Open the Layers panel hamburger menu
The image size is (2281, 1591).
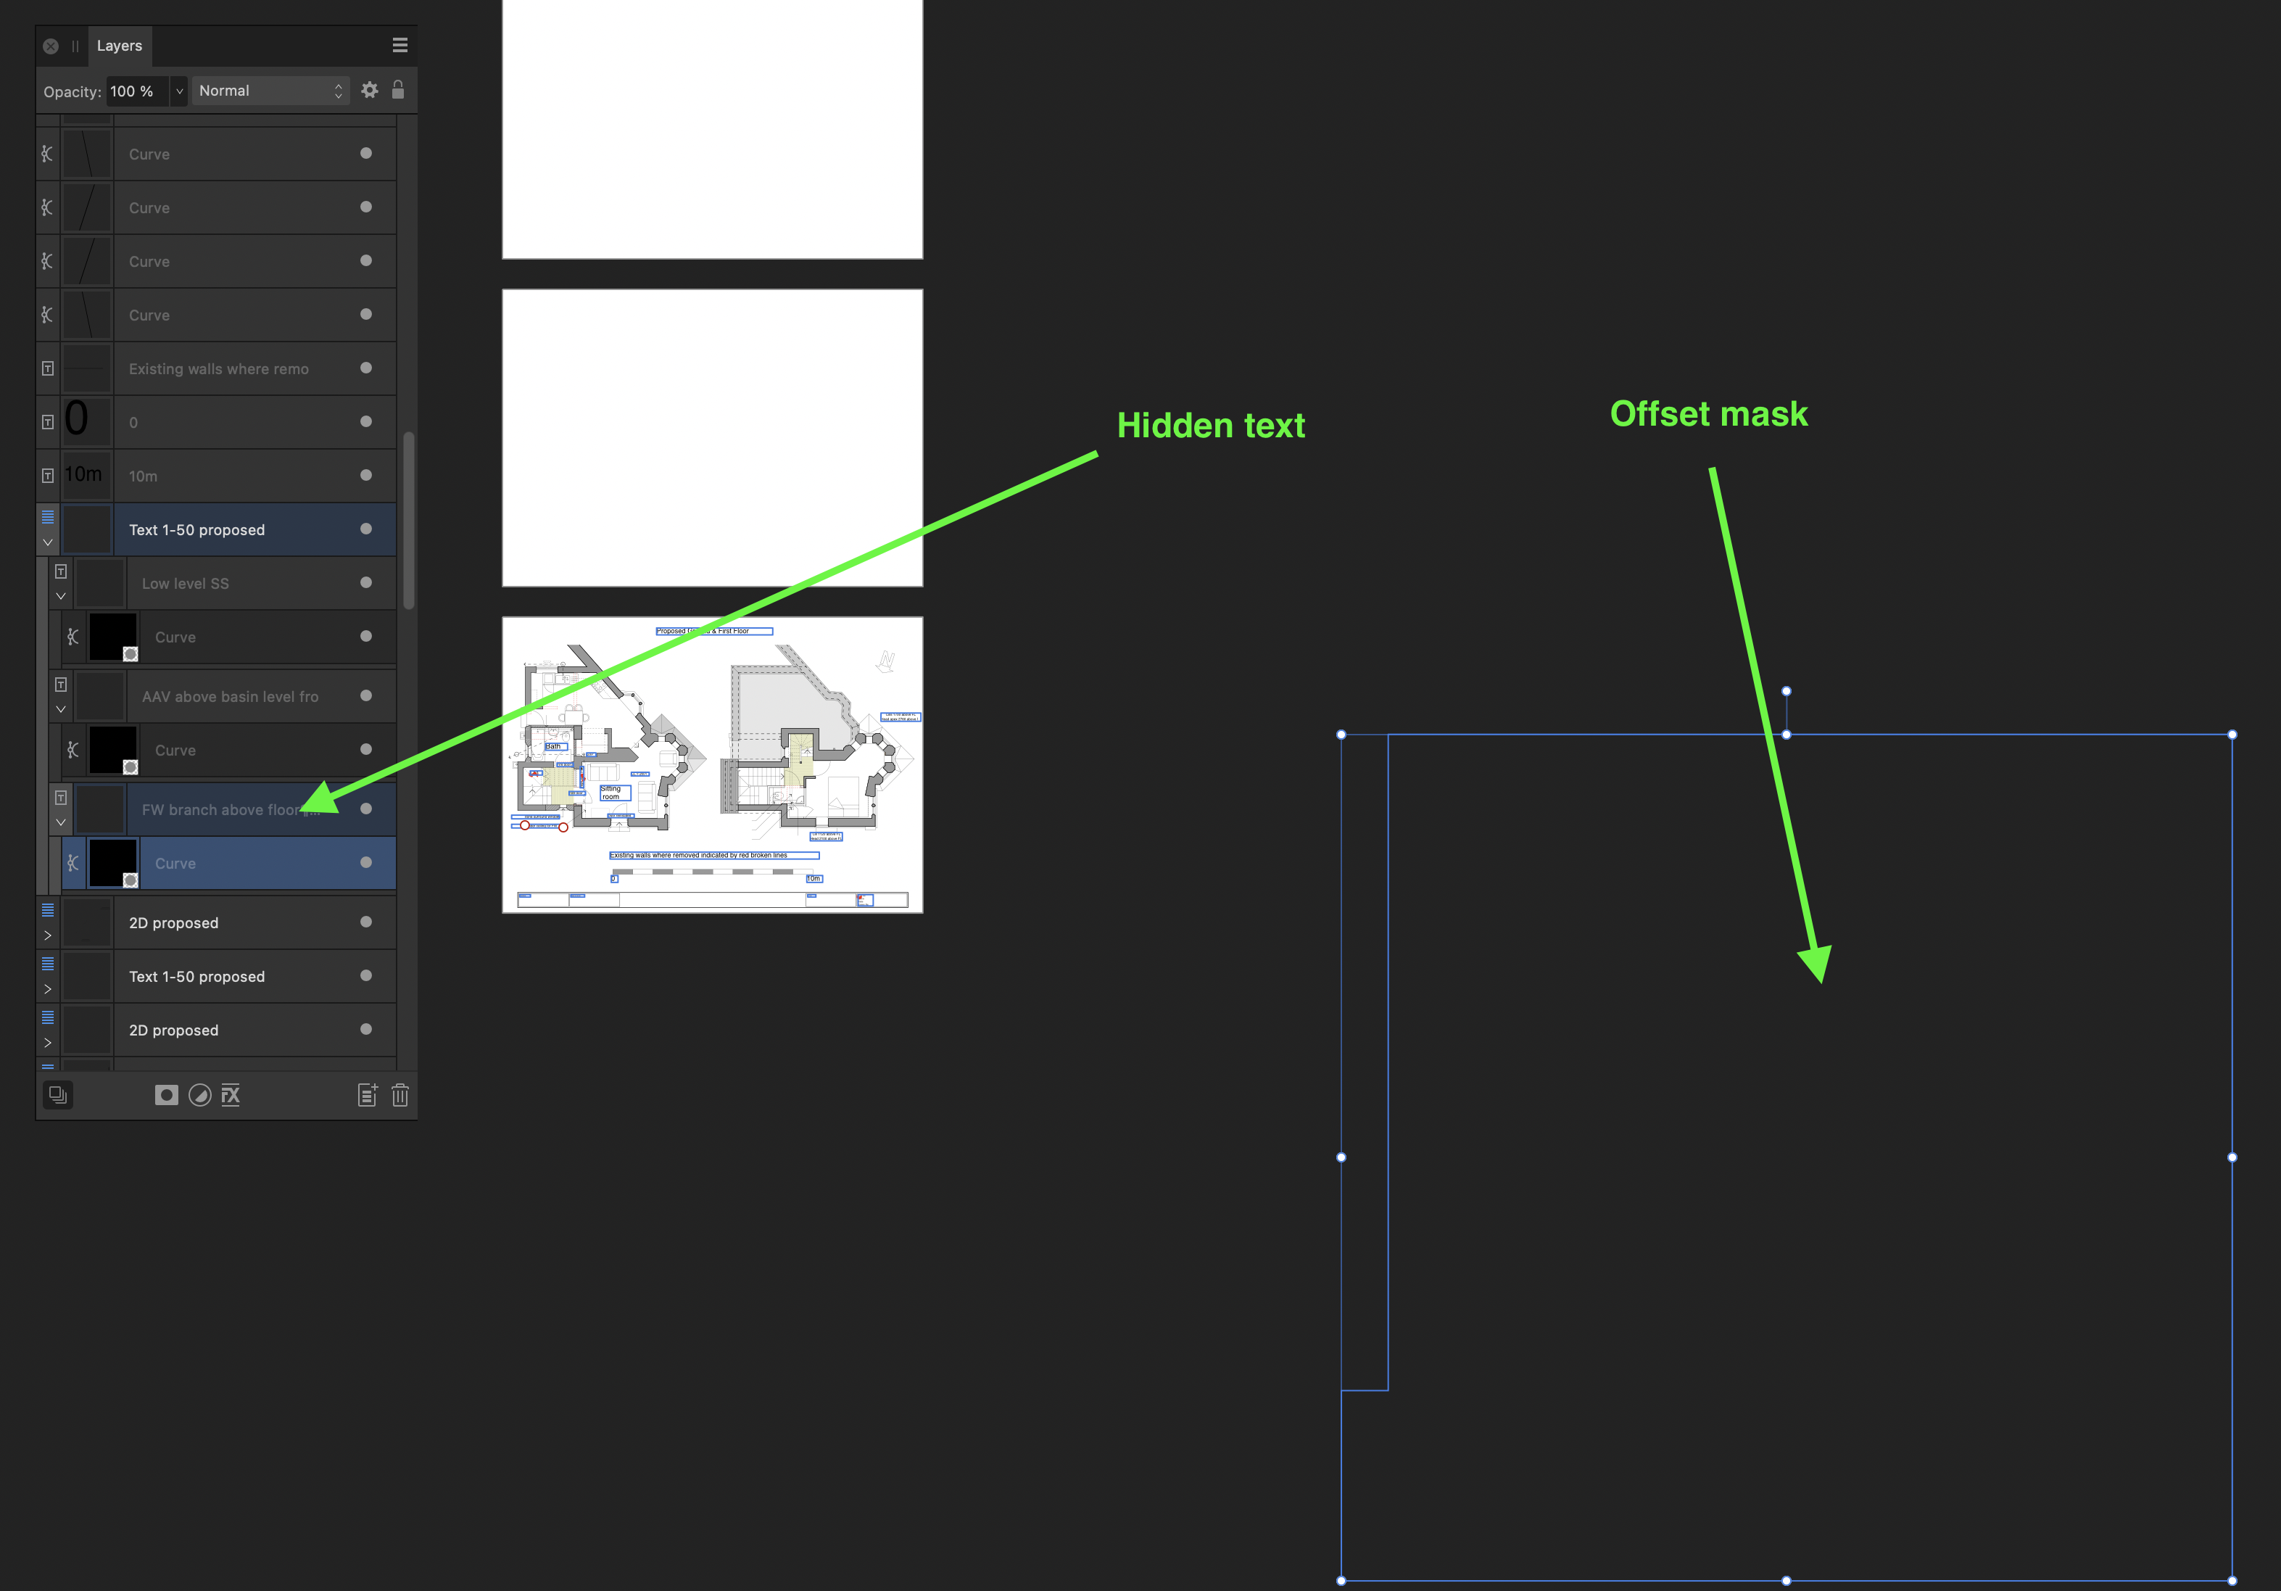tap(400, 45)
